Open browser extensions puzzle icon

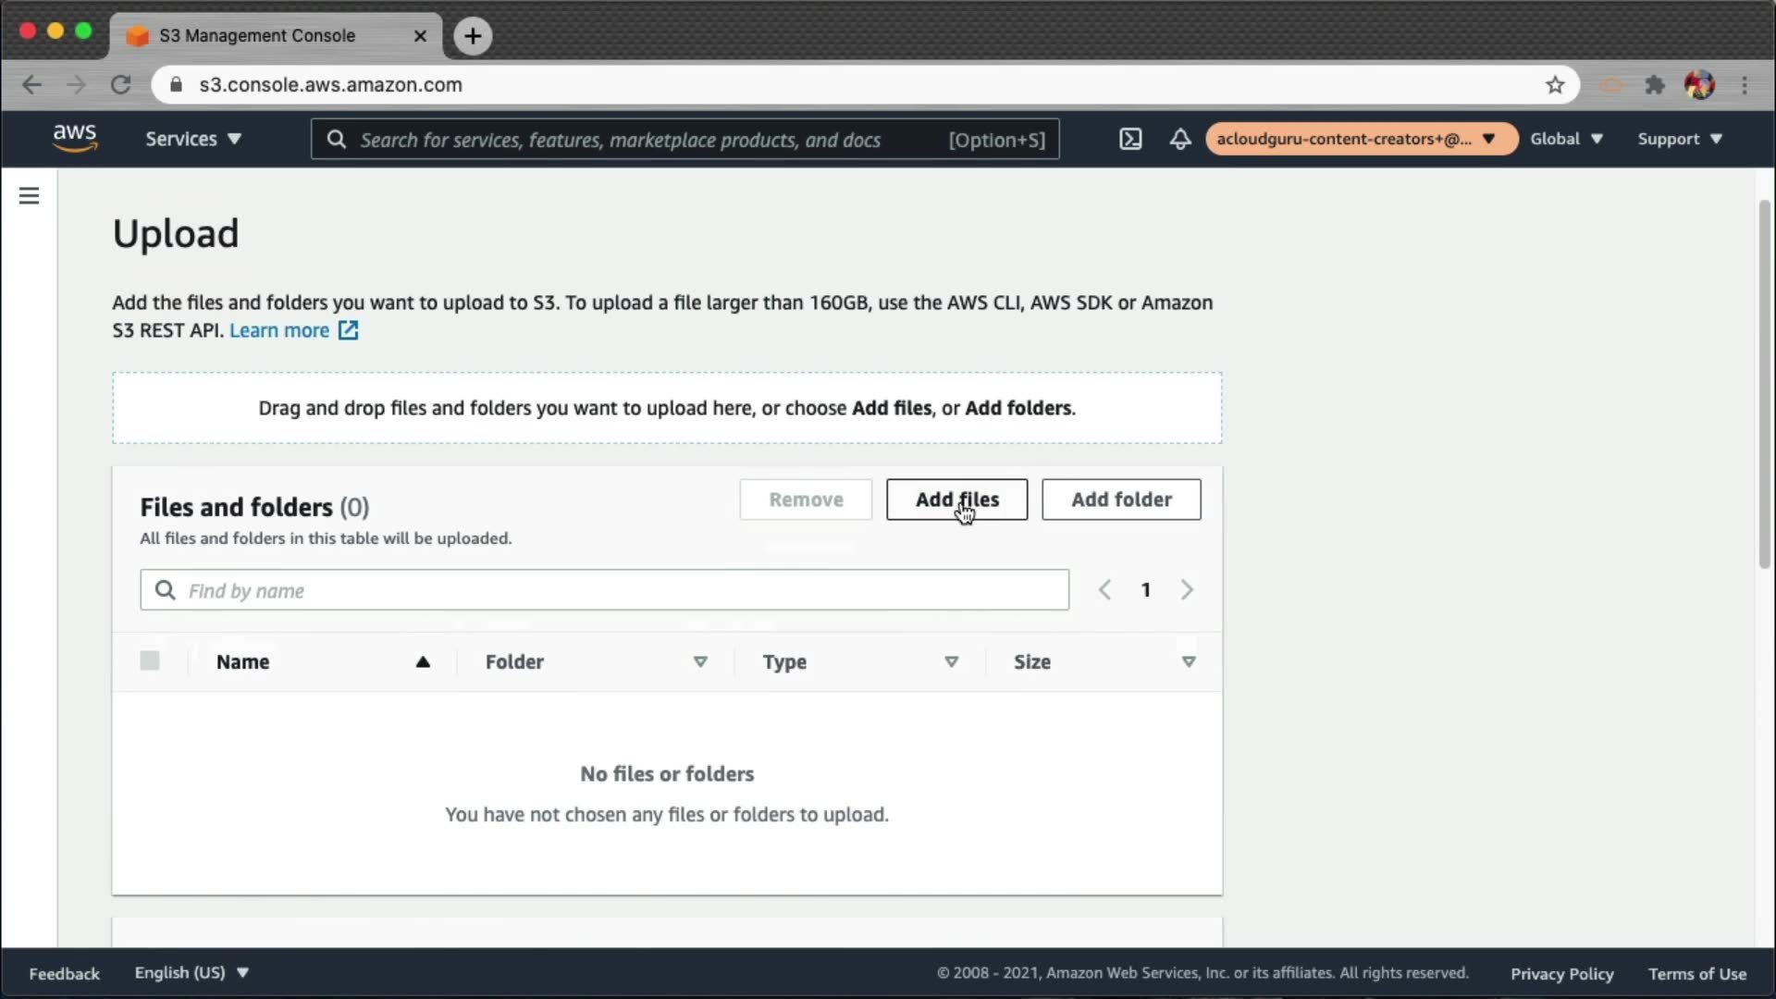point(1655,85)
